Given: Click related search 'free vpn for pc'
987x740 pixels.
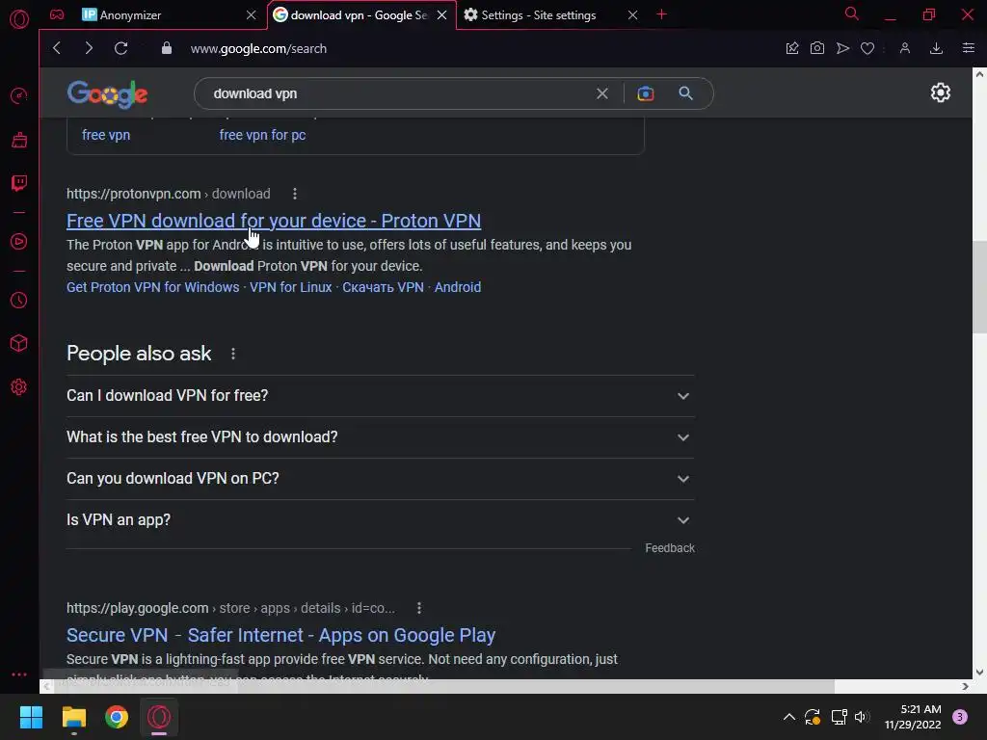Looking at the screenshot, I should coord(262,135).
